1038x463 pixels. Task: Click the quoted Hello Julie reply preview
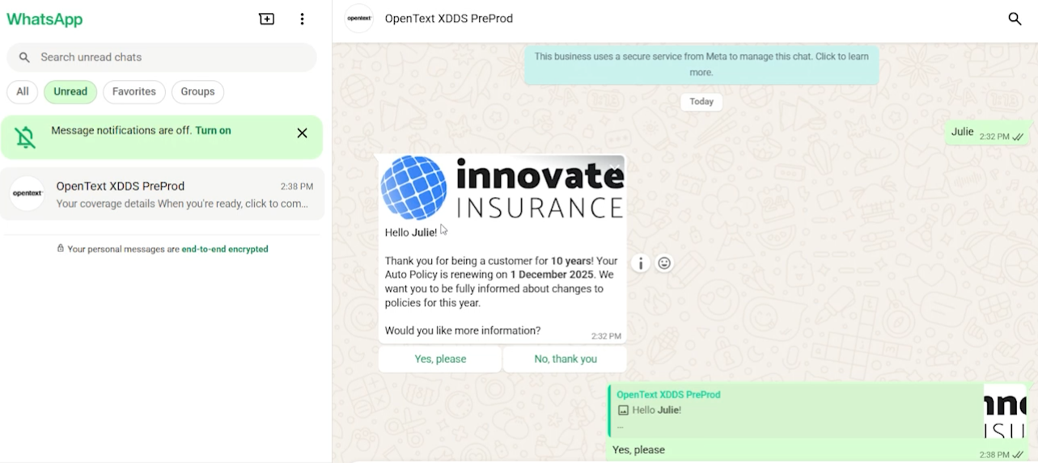(x=797, y=410)
